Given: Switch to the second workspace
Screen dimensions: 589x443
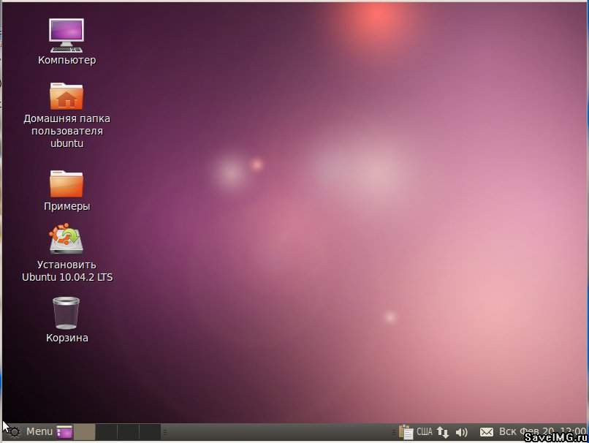Looking at the screenshot, I should pos(107,432).
